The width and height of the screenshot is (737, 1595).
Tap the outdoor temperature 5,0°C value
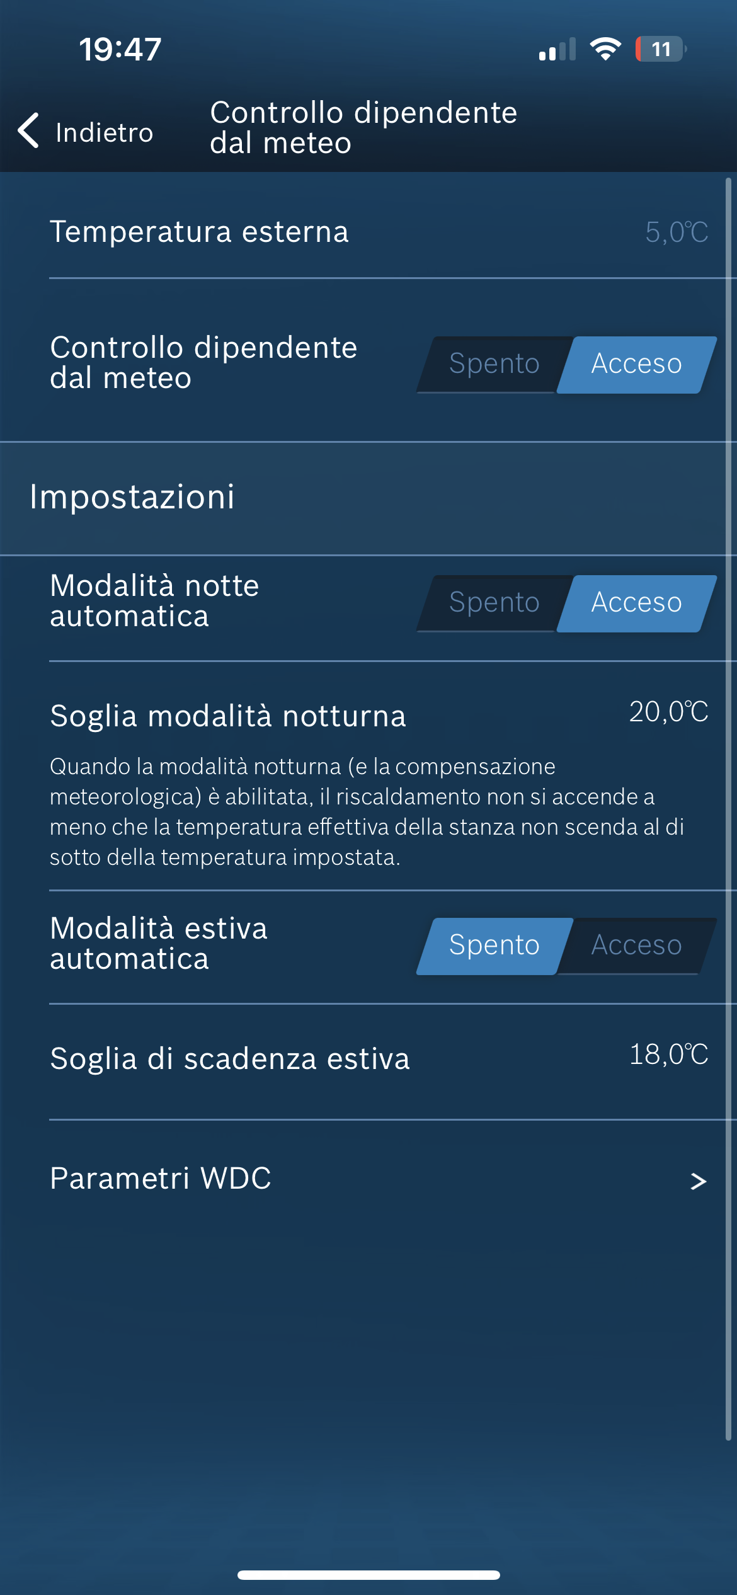676,232
